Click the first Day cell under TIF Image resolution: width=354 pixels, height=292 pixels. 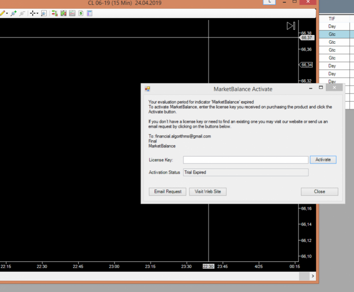332,26
